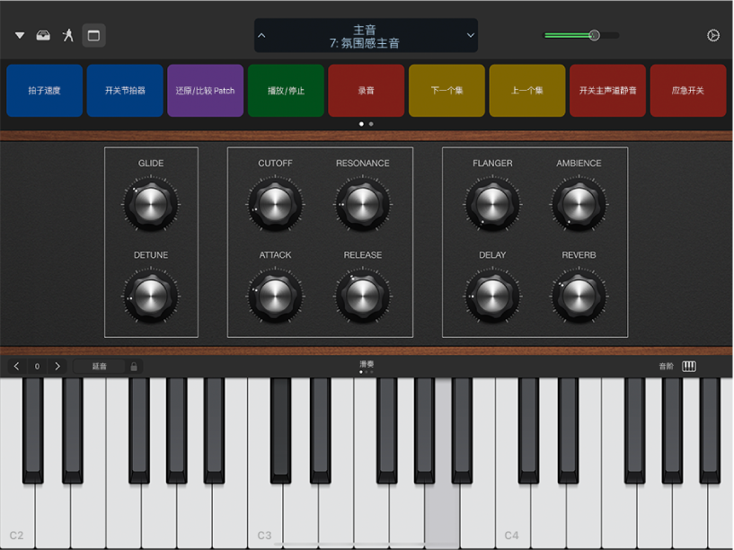Click the AMBIENCE knob
734x550 pixels.
click(x=579, y=205)
